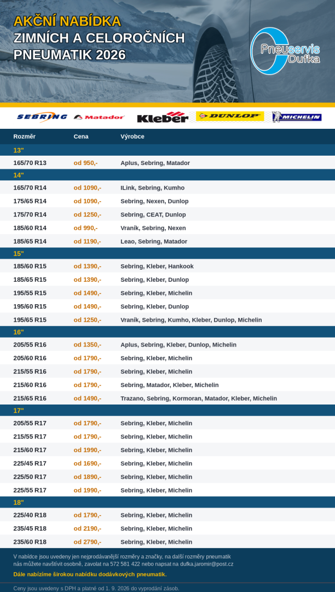Viewport: 335px width, 592px height.
Task: Select the 14" section heading
Action: coord(19,175)
